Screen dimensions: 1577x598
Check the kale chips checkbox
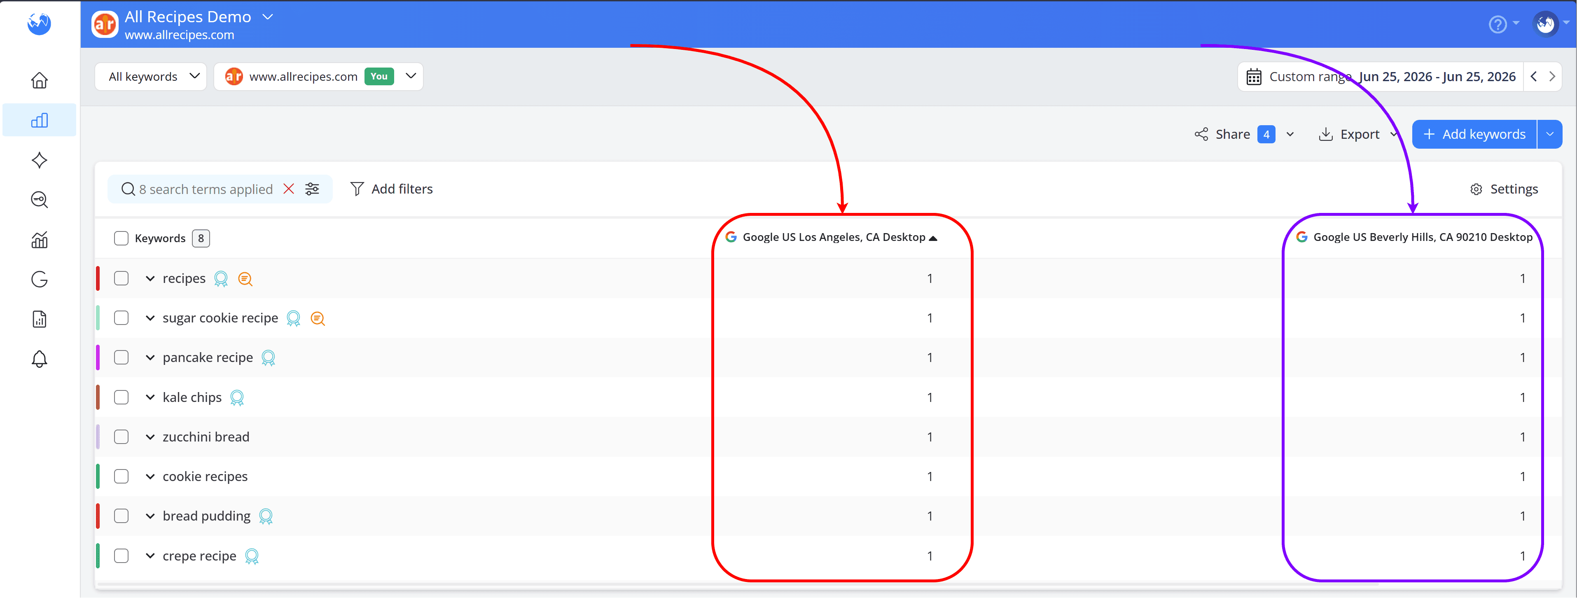tap(121, 397)
